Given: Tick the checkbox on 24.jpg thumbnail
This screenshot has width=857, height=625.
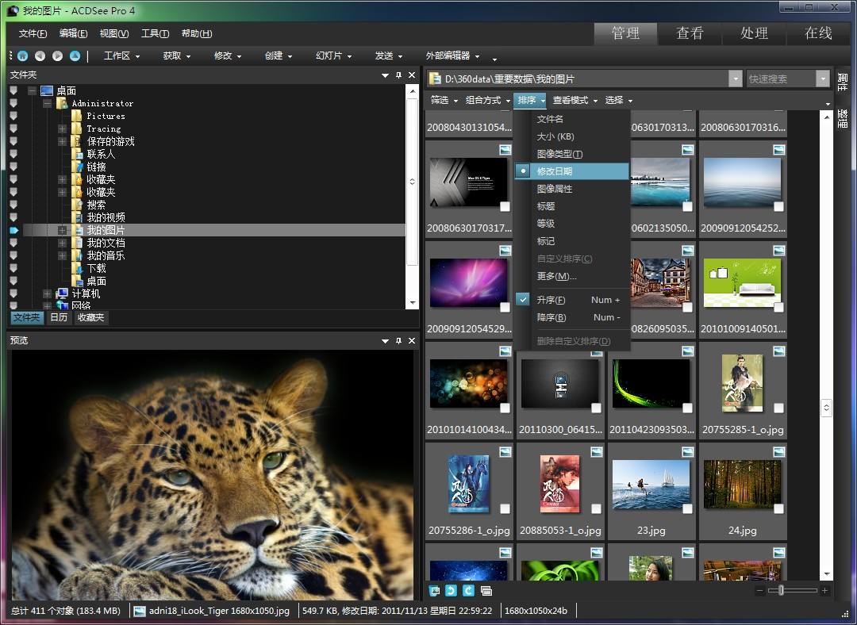Looking at the screenshot, I should tap(778, 509).
